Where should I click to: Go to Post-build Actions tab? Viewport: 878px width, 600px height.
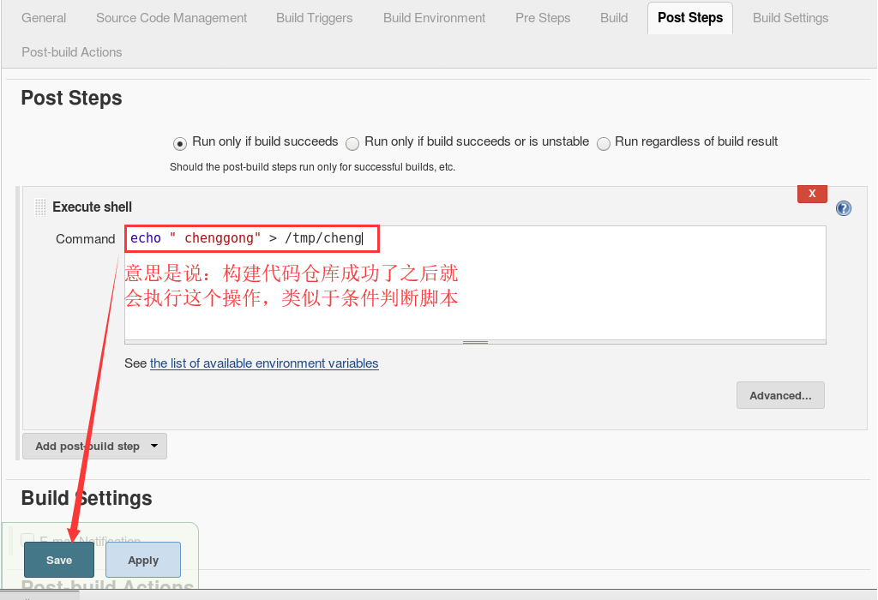pos(72,52)
